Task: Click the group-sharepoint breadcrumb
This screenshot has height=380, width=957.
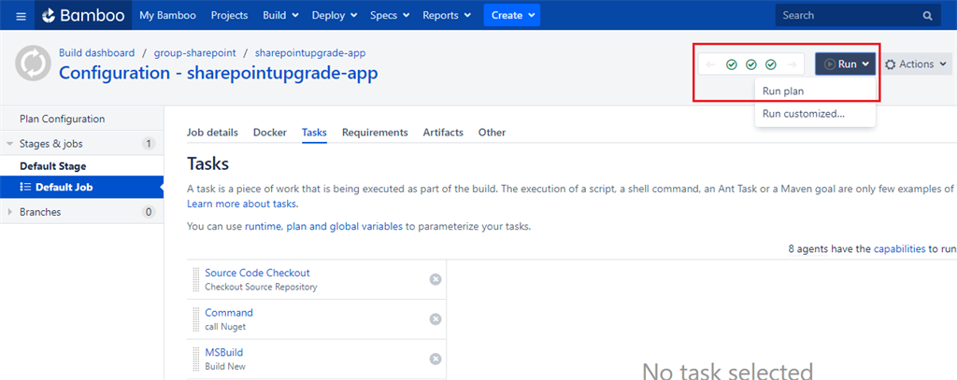Action: point(194,53)
